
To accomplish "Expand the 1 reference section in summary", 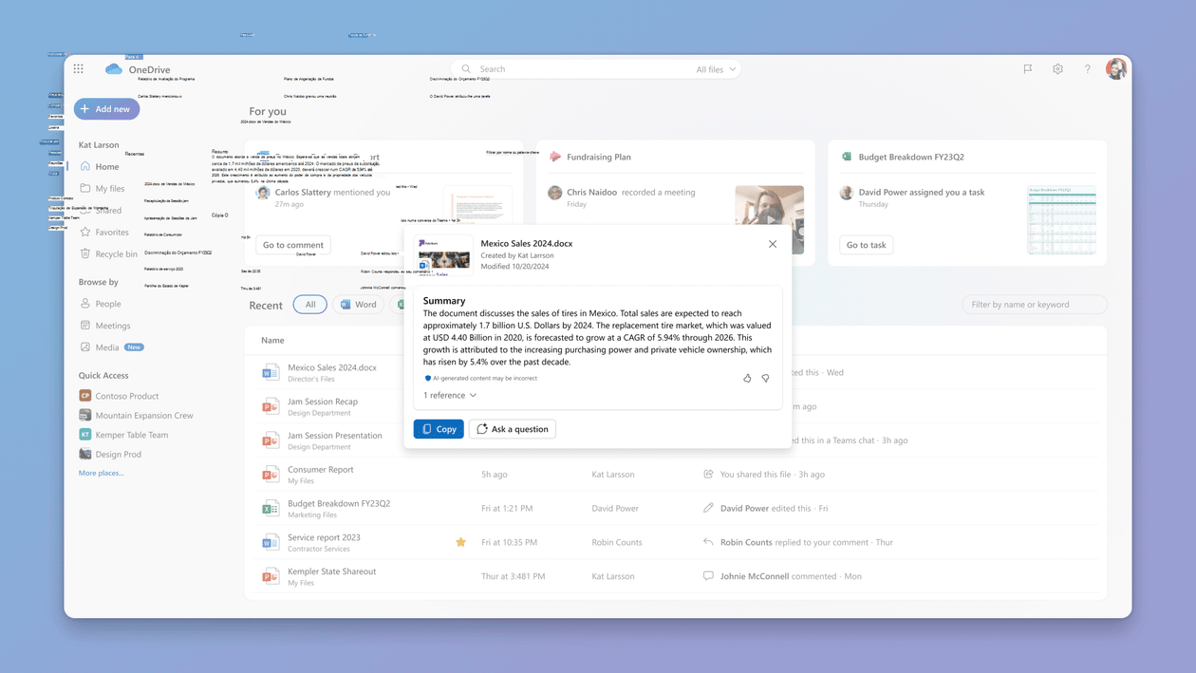I will point(448,395).
